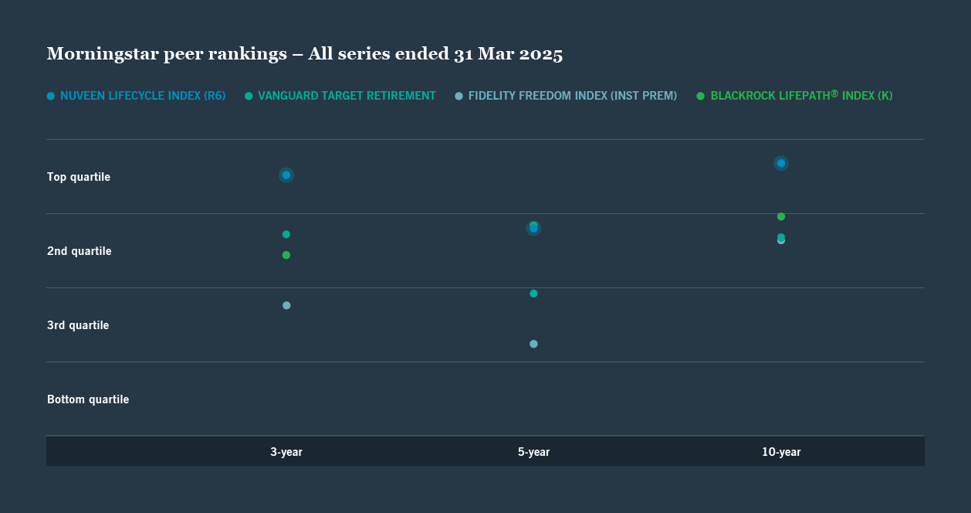The height and width of the screenshot is (513, 971).
Task: Click the 3-year axis label
Action: (x=286, y=452)
